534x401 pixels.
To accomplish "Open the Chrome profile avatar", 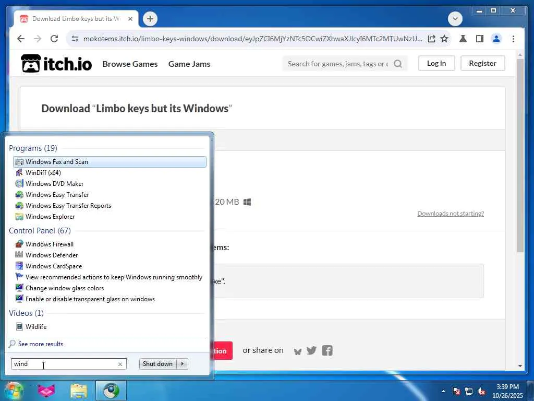I will 496,39.
